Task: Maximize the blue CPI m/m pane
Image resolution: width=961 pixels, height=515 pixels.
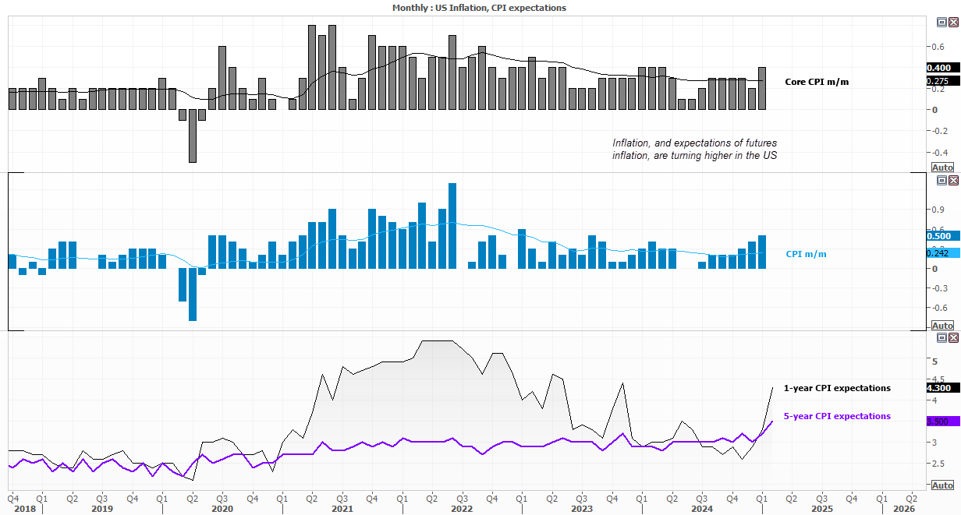Action: click(941, 180)
